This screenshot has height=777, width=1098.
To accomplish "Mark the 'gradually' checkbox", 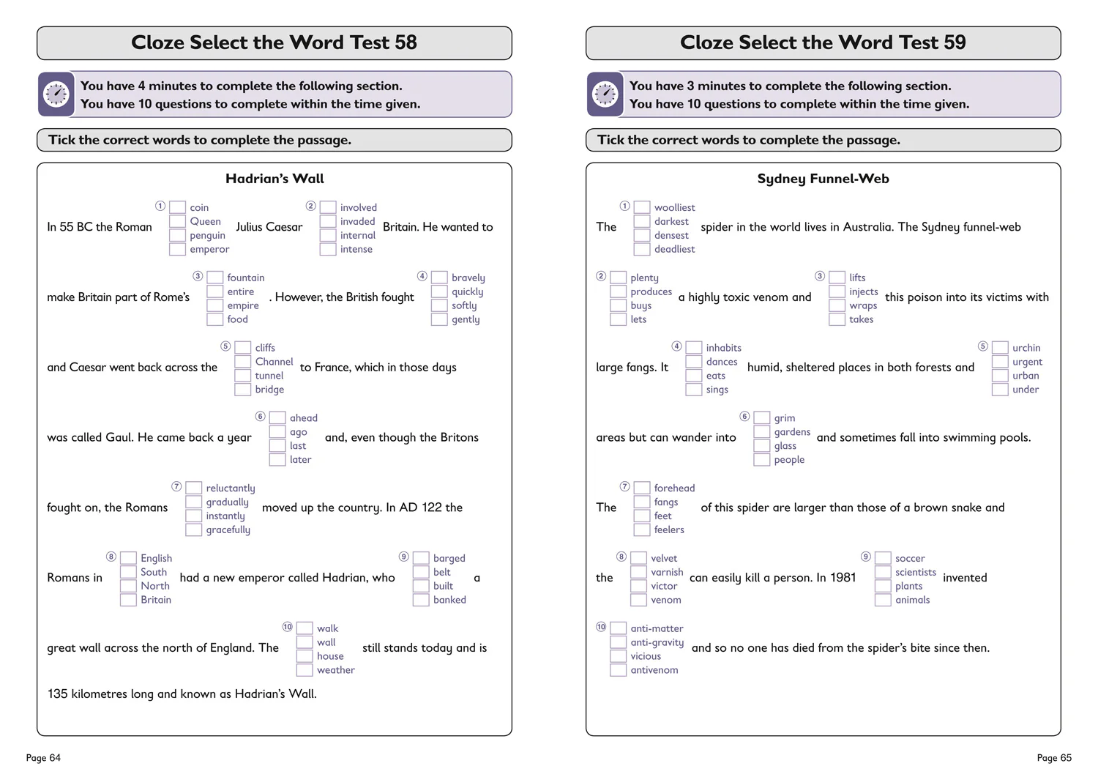I will [193, 502].
